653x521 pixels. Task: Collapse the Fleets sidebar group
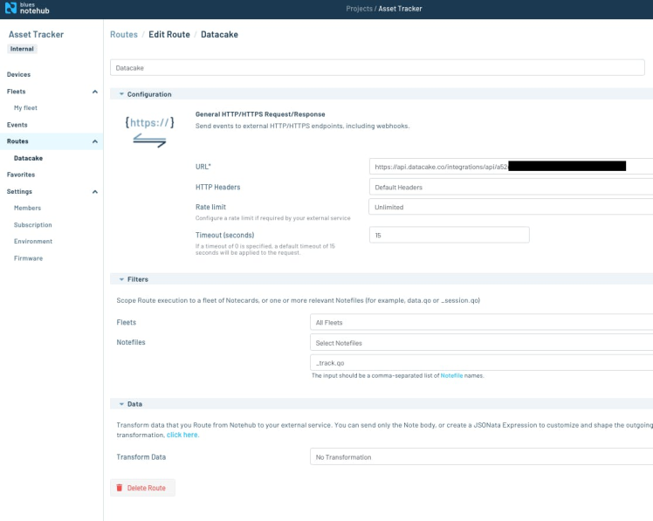94,92
